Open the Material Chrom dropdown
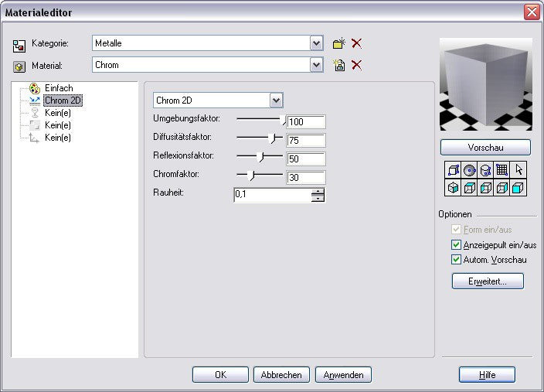 point(316,65)
